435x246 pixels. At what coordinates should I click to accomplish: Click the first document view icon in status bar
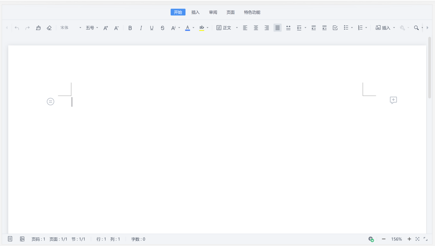[x=10, y=239]
